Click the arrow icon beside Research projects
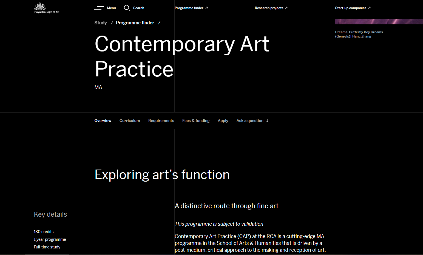This screenshot has width=423, height=255. coord(286,8)
